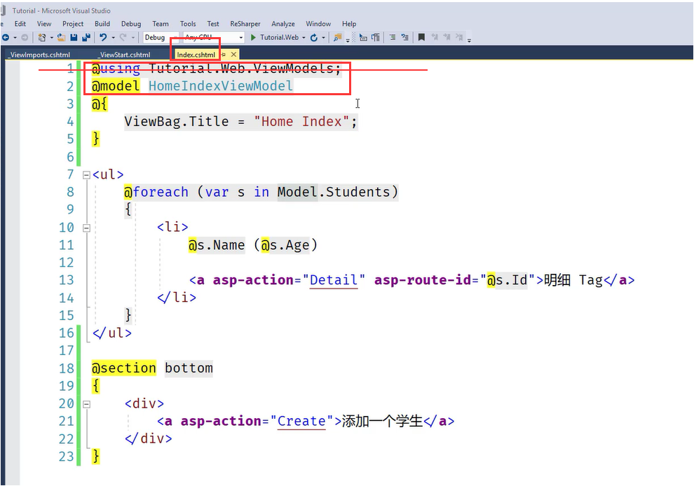Open the Help menu
This screenshot has width=694, height=486.
pyautogui.click(x=349, y=24)
